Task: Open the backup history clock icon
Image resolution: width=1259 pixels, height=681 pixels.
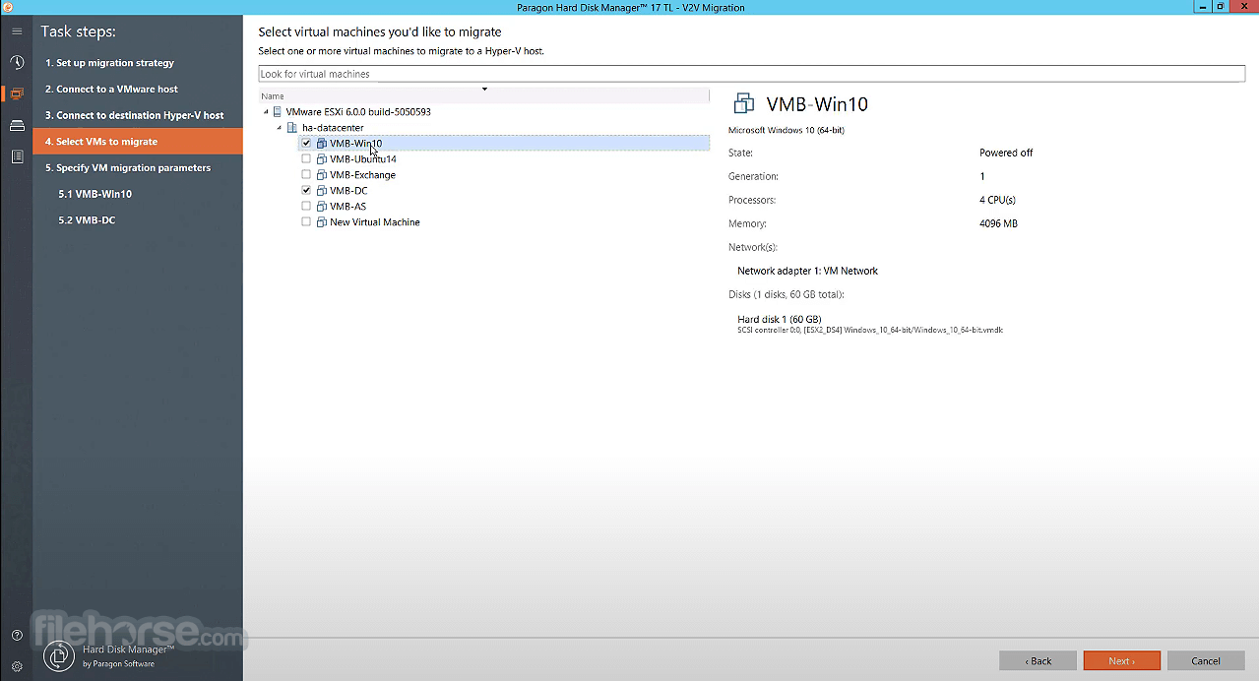Action: 17,62
